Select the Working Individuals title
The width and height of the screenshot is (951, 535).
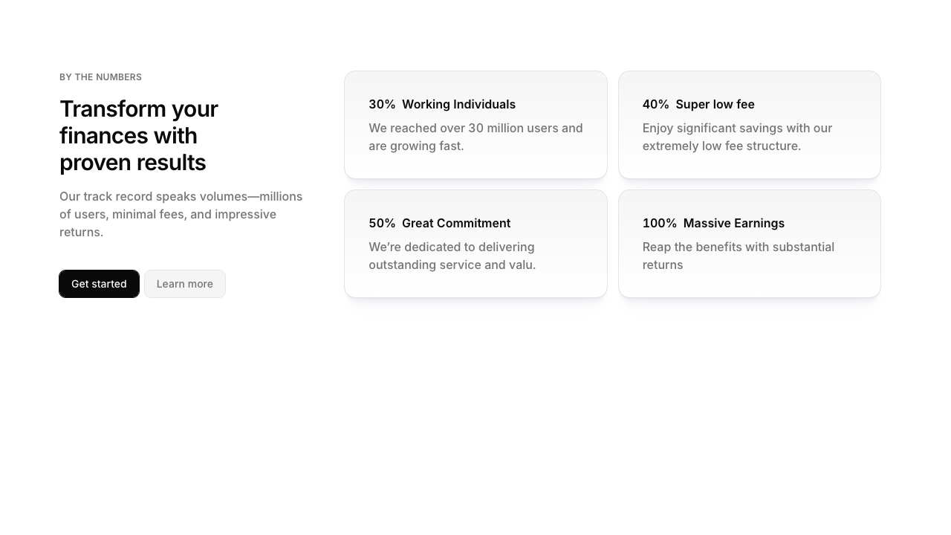tap(458, 105)
